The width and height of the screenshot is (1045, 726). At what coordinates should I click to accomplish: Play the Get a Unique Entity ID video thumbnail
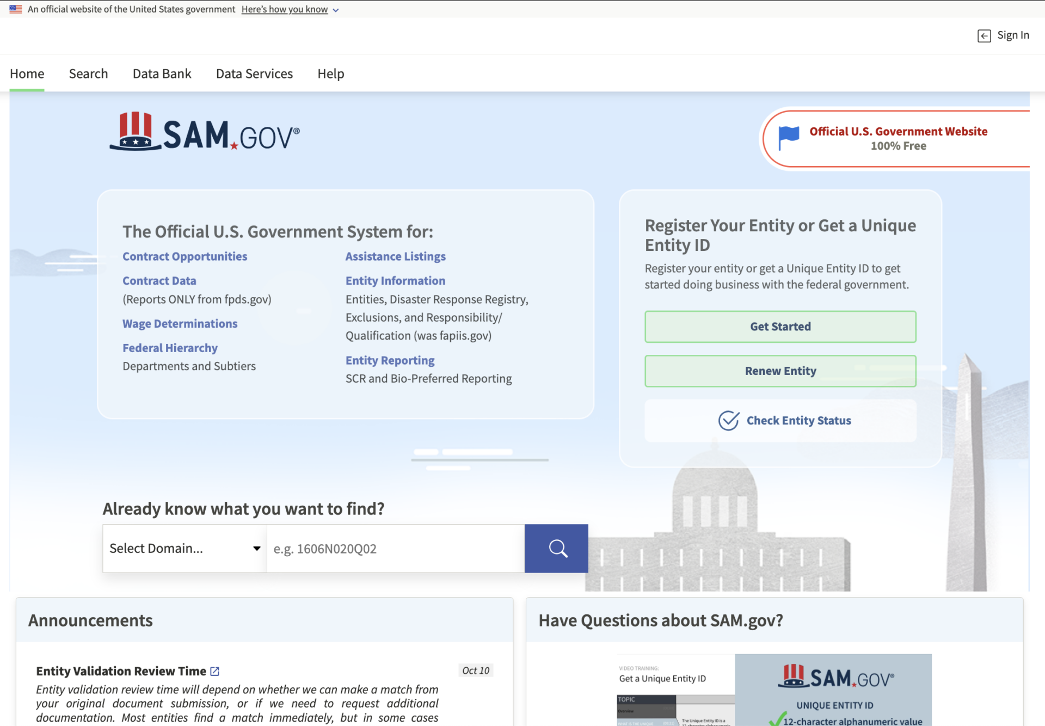point(774,690)
